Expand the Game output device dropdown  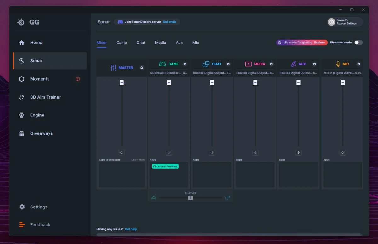(x=169, y=73)
